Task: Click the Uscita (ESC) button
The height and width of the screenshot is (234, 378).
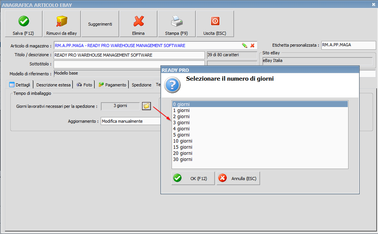Action: [x=215, y=24]
